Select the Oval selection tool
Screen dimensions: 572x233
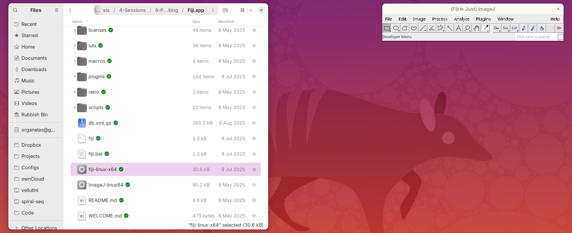[x=396, y=28]
